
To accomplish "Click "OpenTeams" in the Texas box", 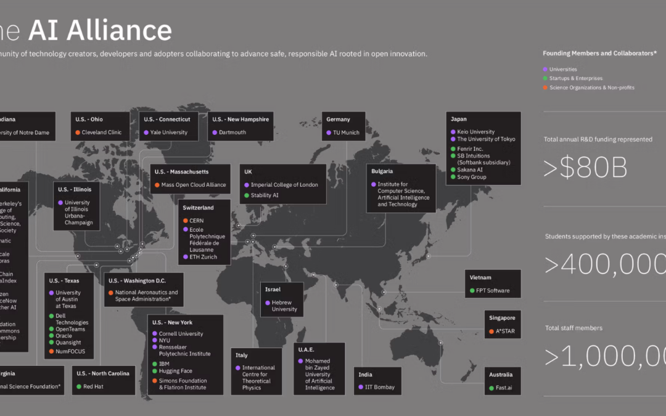I will click(70, 329).
